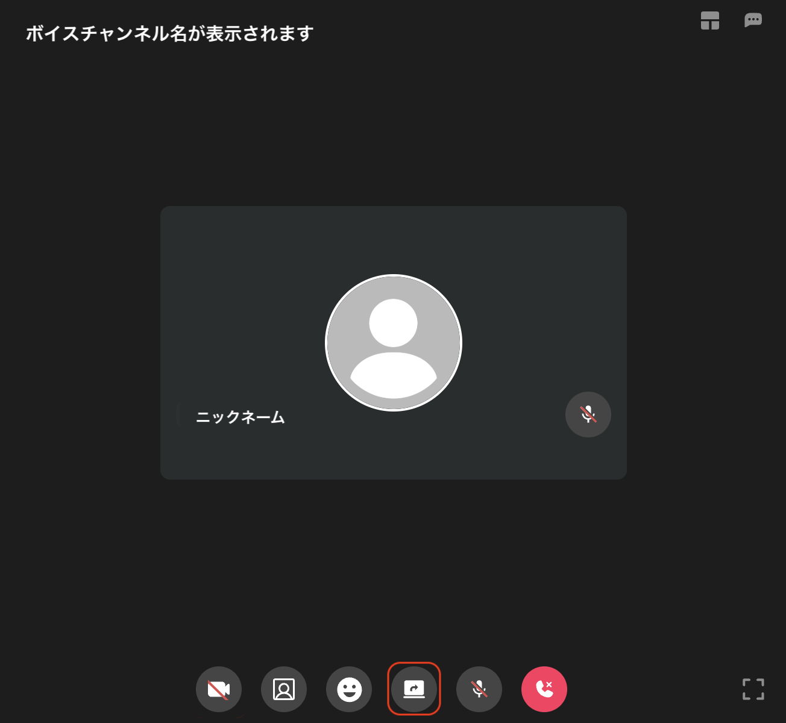786x723 pixels.
Task: Click the default user avatar circle
Action: tap(394, 343)
